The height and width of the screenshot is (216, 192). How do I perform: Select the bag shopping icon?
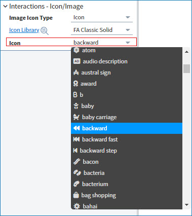76,195
